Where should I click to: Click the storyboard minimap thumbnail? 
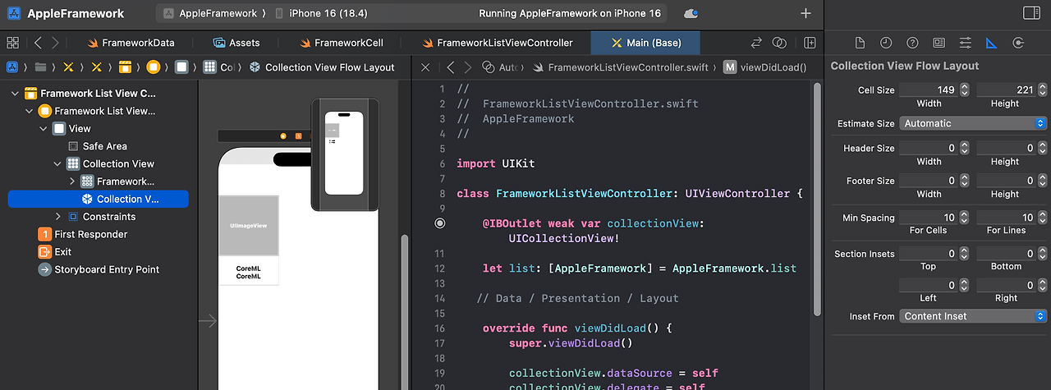tap(345, 154)
